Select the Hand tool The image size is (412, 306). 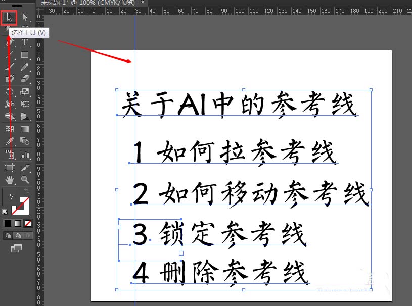click(x=10, y=180)
